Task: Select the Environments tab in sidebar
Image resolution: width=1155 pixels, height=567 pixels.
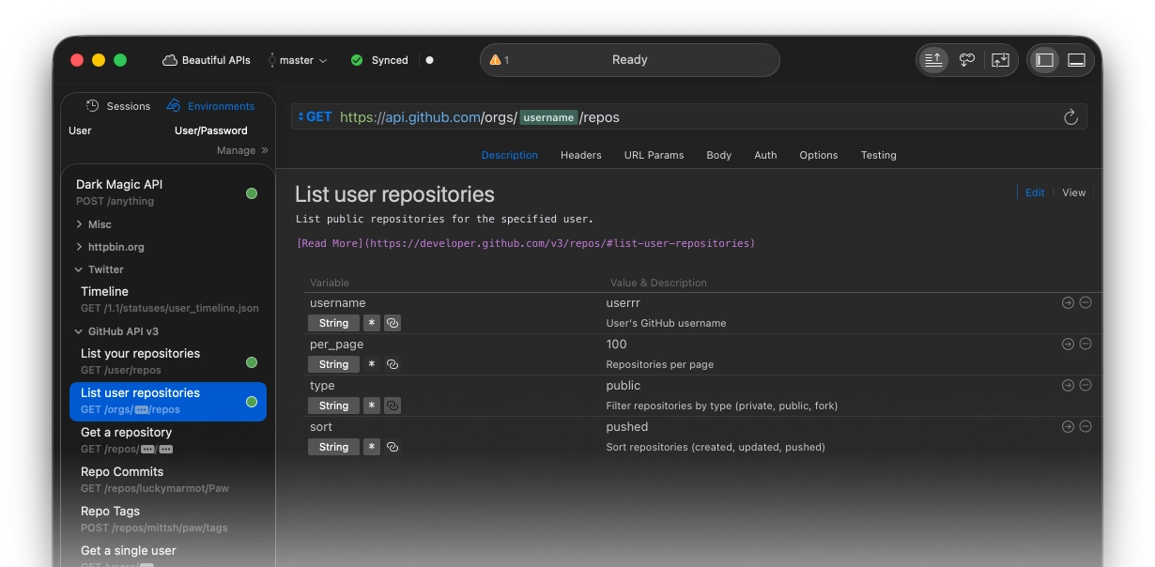Action: click(x=211, y=106)
